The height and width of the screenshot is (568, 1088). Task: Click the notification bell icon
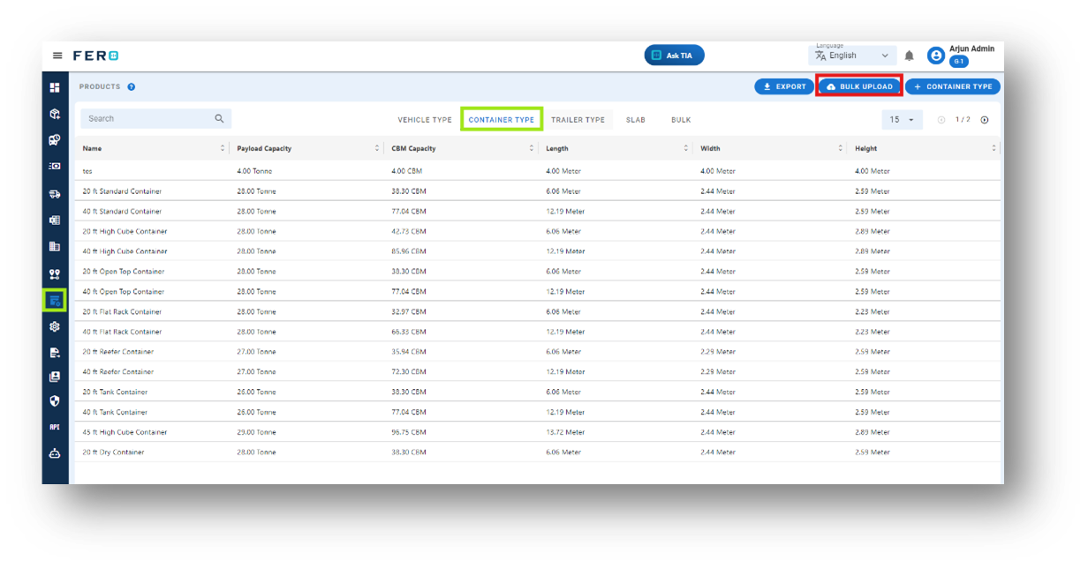coord(910,56)
